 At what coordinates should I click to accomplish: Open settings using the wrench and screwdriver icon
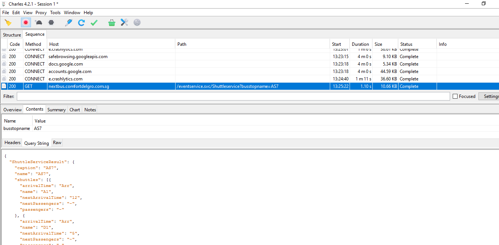[x=124, y=22]
